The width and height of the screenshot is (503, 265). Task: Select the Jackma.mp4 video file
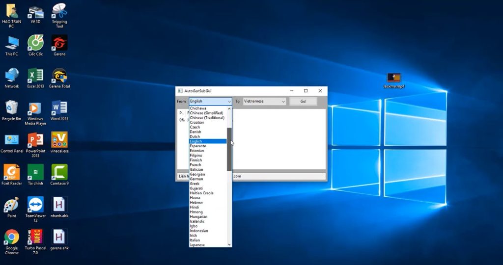[393, 78]
